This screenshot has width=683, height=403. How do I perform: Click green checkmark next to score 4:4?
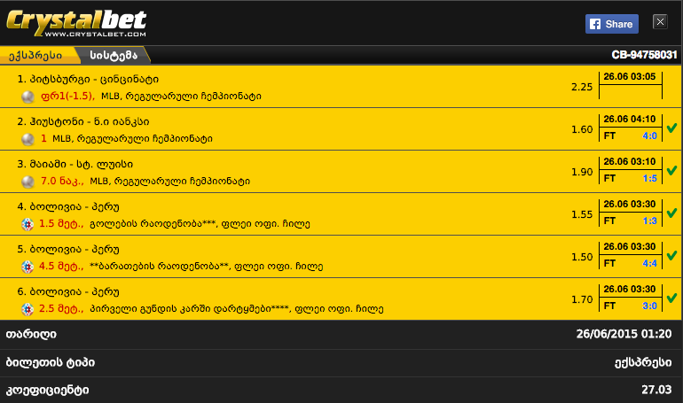point(671,255)
